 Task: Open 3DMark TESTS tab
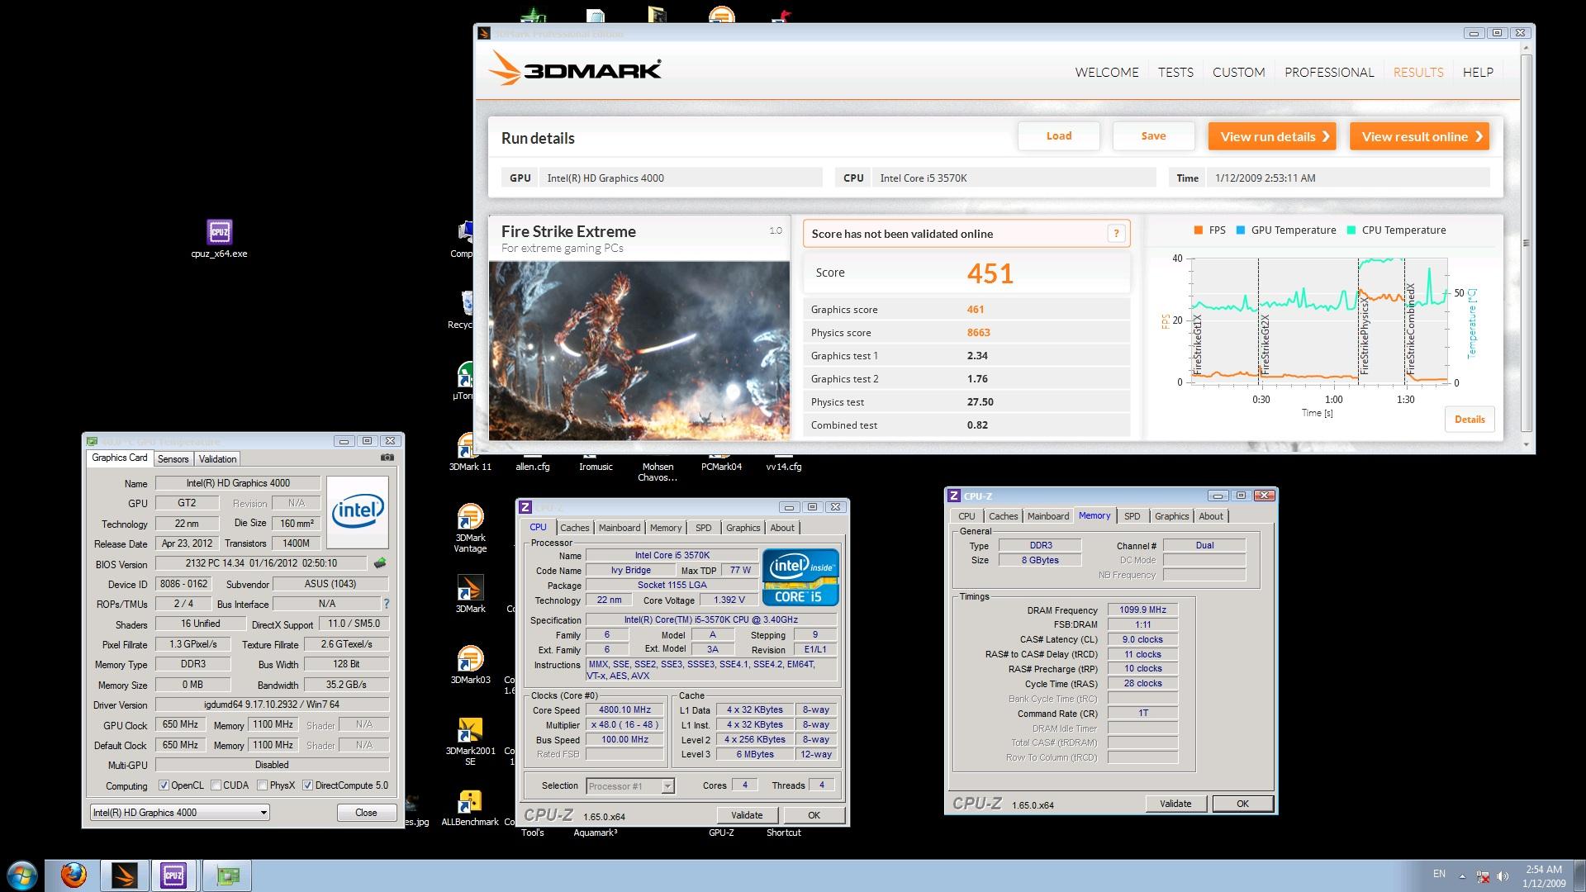pyautogui.click(x=1175, y=73)
